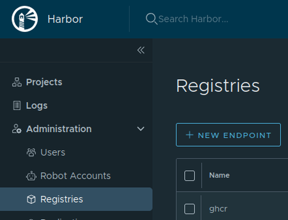Tick the select-all checkbox in table header
Viewport: 288px width, 220px height.
click(189, 175)
